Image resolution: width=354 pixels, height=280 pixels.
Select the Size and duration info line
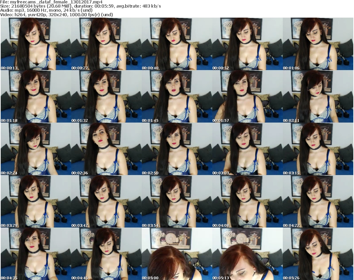pyautogui.click(x=80, y=6)
